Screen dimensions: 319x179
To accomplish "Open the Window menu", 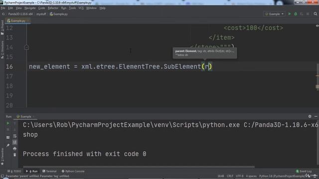I will pyautogui.click(x=91, y=8).
